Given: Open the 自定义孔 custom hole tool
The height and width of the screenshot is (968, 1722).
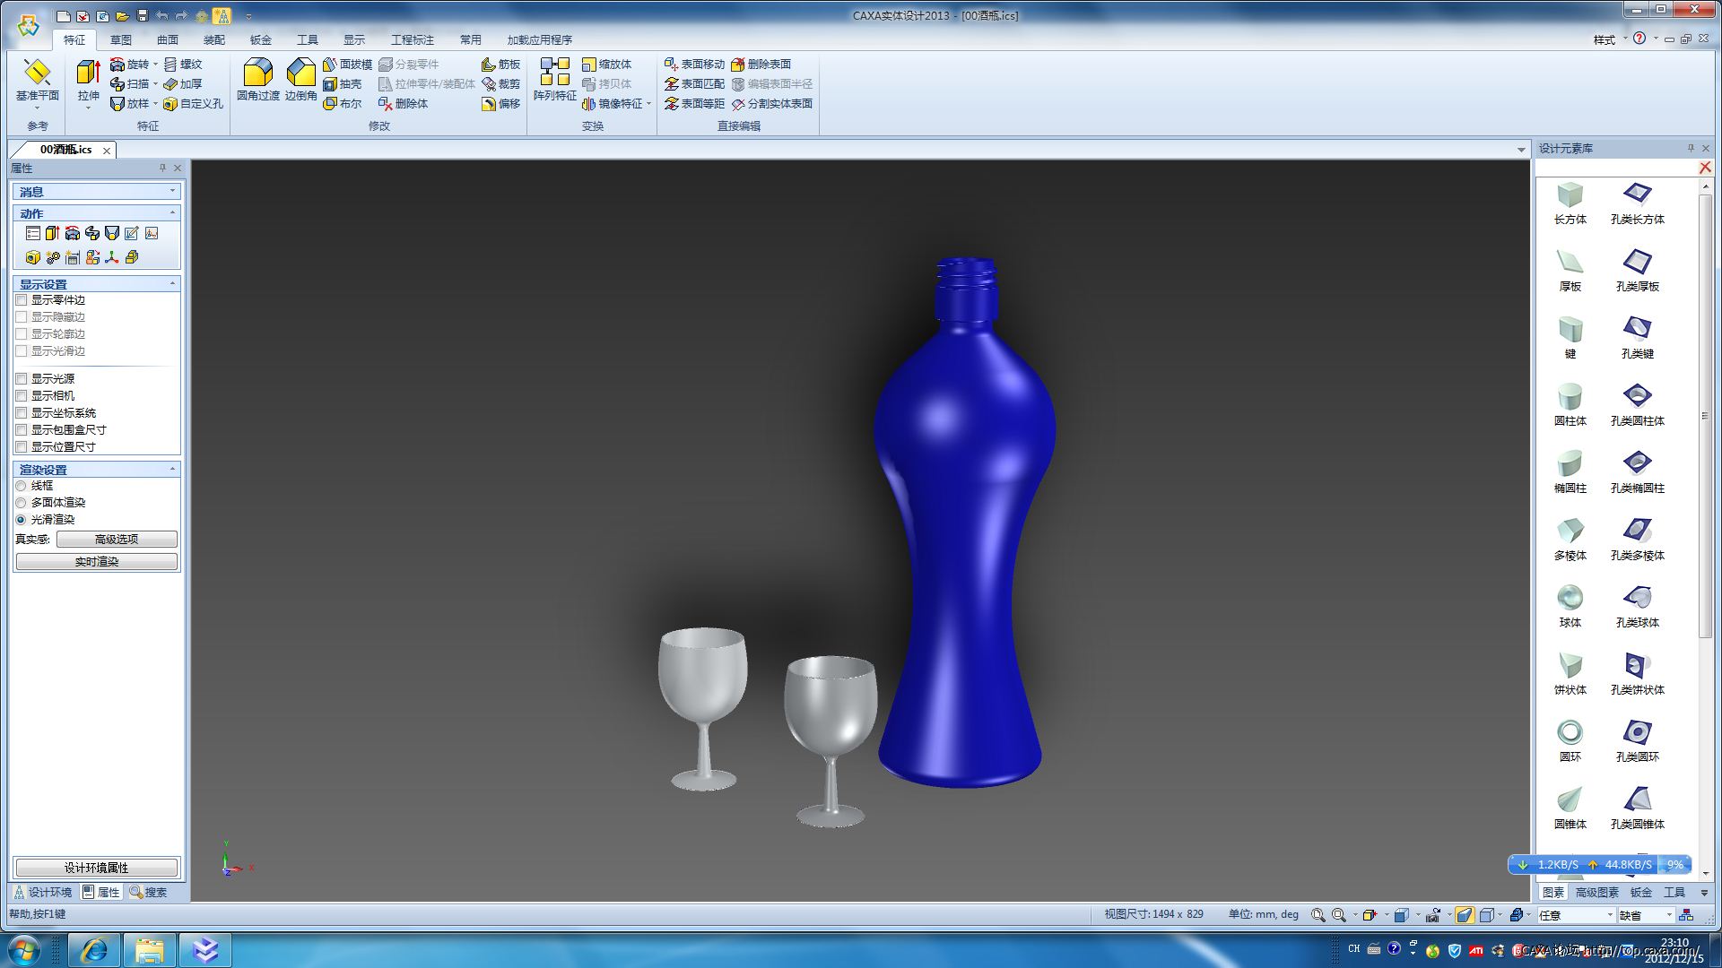Looking at the screenshot, I should [x=193, y=104].
